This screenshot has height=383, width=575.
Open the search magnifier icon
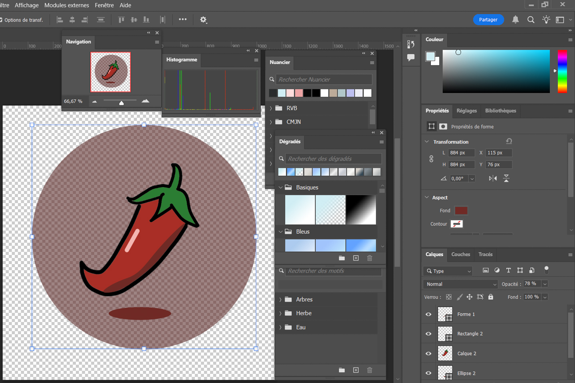tap(531, 20)
